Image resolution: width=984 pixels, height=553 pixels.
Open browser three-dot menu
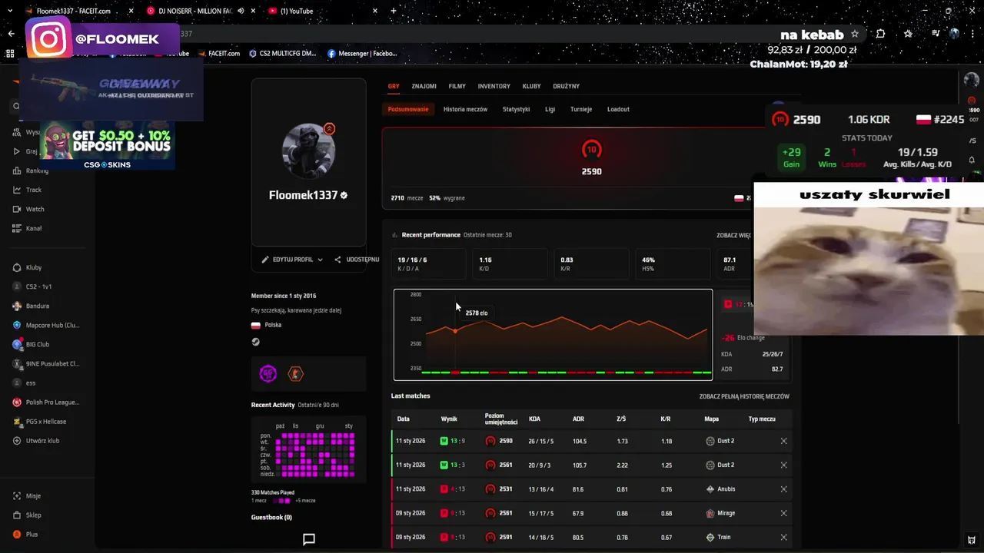pos(972,34)
